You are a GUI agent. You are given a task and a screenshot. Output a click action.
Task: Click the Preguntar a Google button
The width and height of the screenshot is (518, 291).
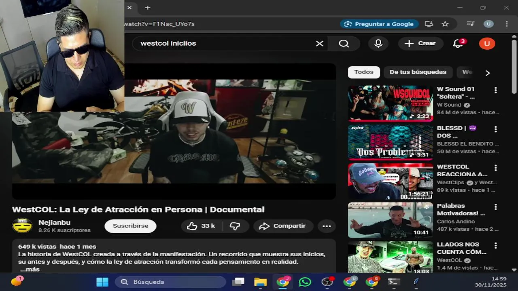379,24
